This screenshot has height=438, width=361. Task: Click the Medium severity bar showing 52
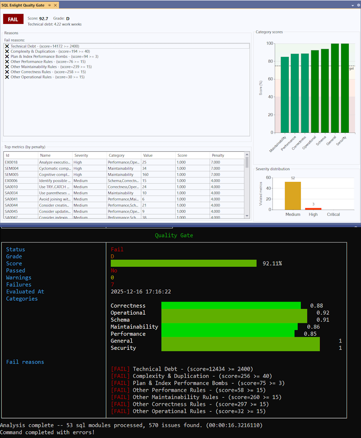[293, 196]
